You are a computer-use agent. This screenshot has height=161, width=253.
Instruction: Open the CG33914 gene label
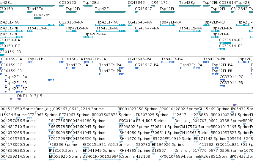227,3
